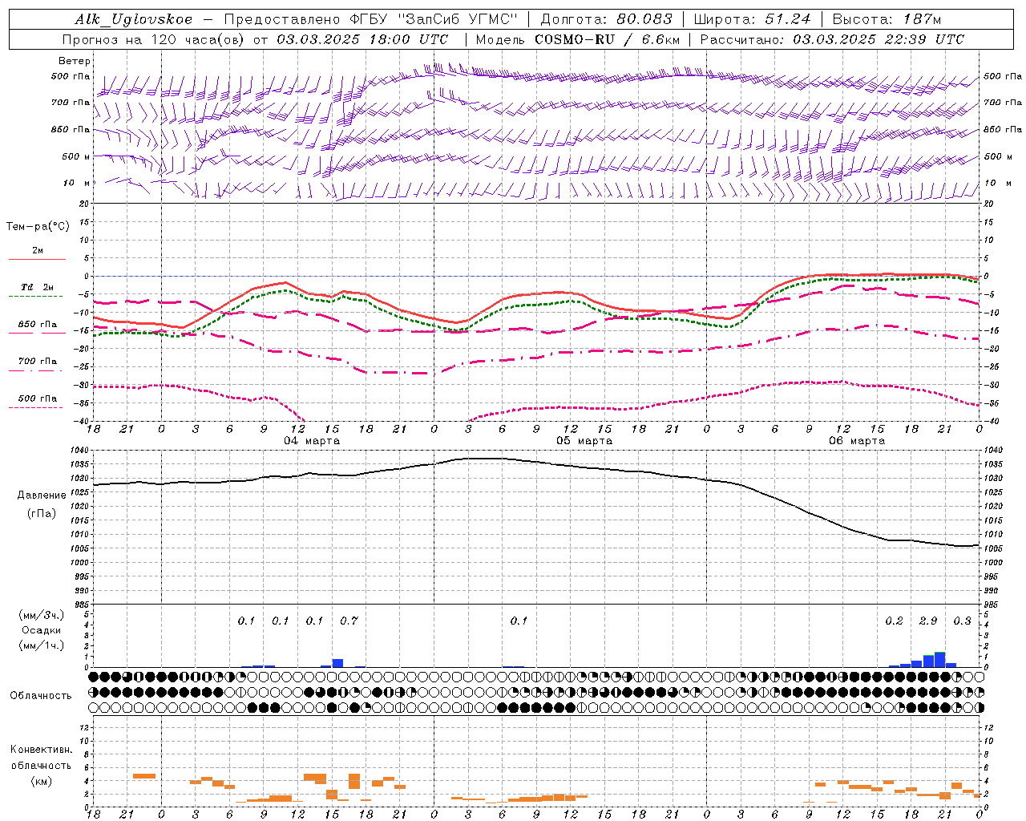Click the 2.9 precipitation total
The height and width of the screenshot is (821, 1026).
pos(928,621)
